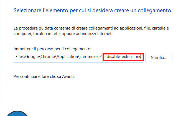Click the 'Per continuare, fare clic su Avanti' text
This screenshot has height=116, width=196.
pyautogui.click(x=44, y=76)
